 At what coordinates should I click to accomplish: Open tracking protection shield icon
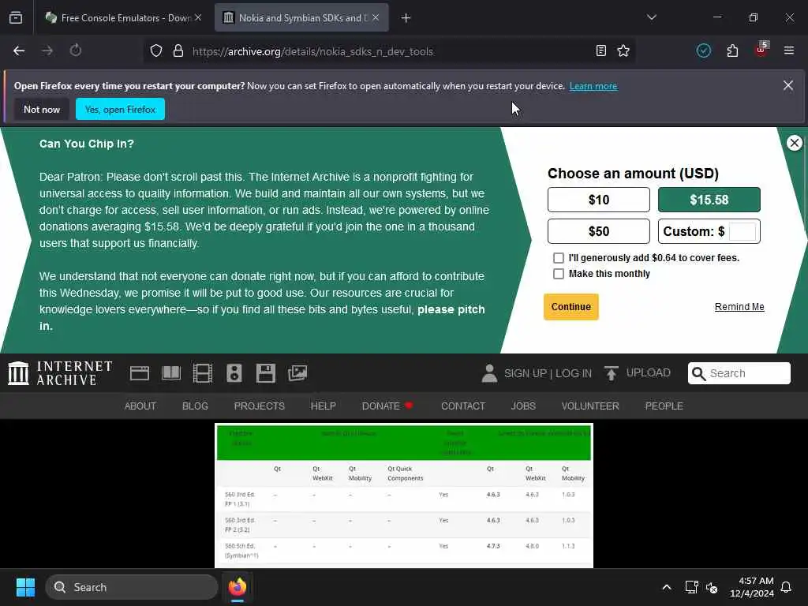point(156,50)
